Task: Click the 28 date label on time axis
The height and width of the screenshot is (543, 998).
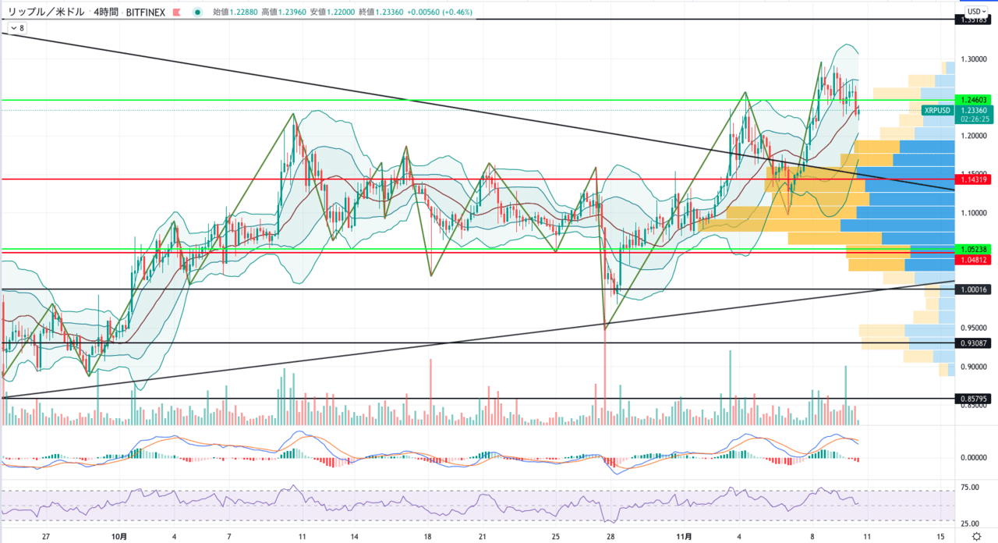Action: [611, 537]
